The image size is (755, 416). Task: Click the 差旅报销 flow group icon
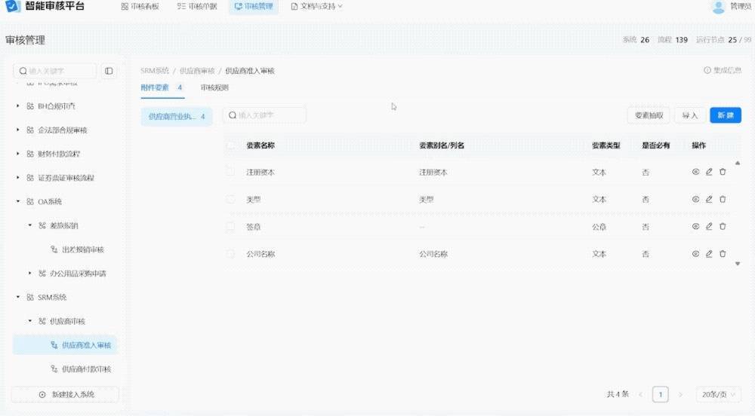click(42, 225)
